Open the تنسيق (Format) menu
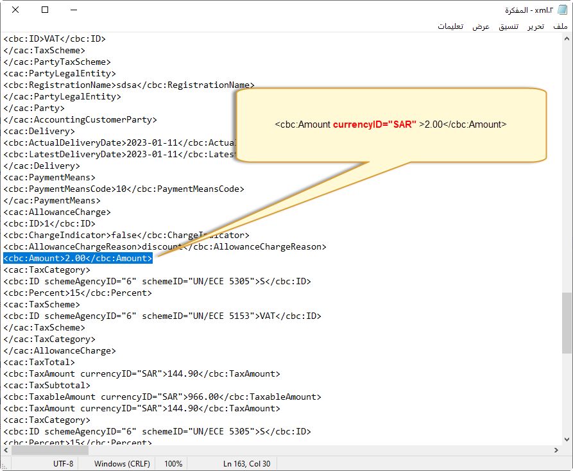 509,26
